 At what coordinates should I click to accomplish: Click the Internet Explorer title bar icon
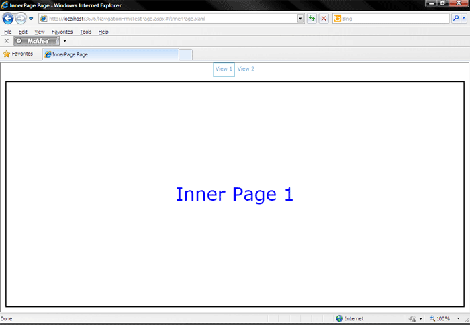[x=5, y=5]
